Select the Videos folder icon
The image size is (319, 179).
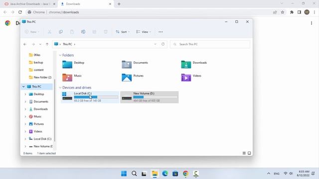point(186,78)
